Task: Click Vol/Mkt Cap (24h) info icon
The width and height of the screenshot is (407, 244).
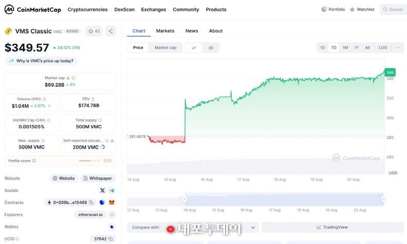Action: tap(48, 120)
